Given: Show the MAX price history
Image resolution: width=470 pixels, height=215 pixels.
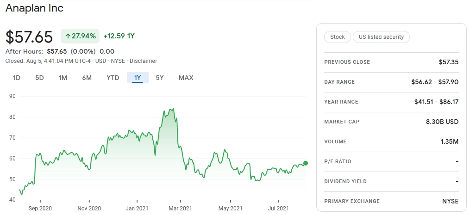Looking at the screenshot, I should (186, 78).
